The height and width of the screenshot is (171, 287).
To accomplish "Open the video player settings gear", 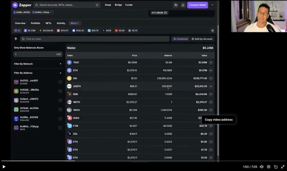I will click(x=269, y=167).
